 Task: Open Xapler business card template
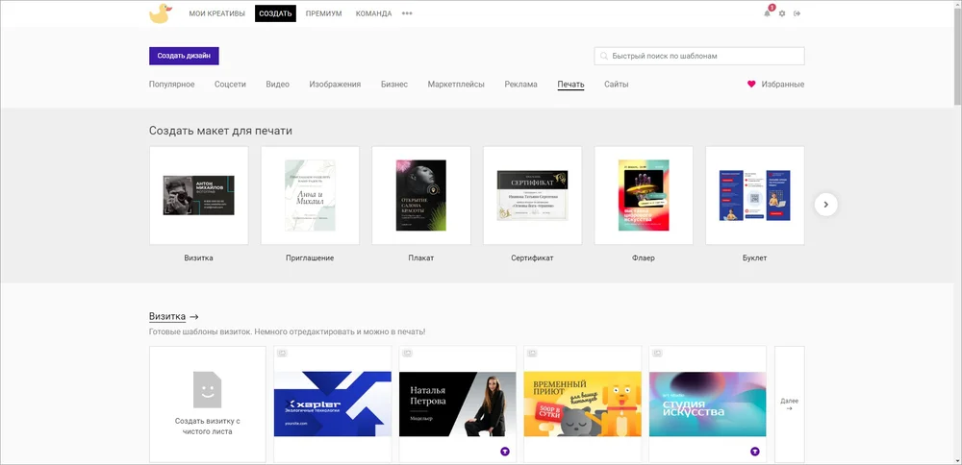pos(333,404)
